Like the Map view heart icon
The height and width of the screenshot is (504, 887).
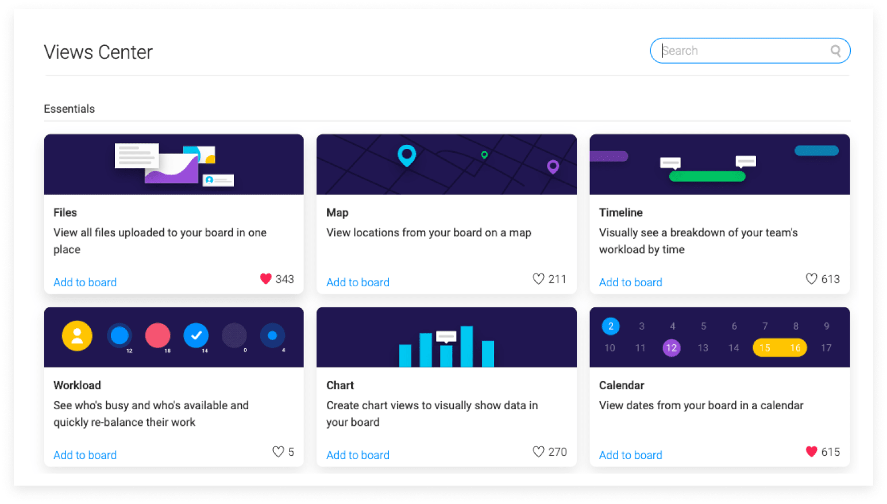pyautogui.click(x=538, y=279)
